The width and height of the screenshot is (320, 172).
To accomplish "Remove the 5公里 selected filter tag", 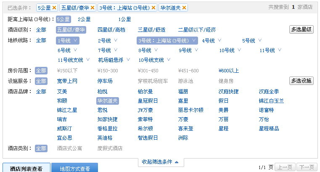I will [54, 8].
